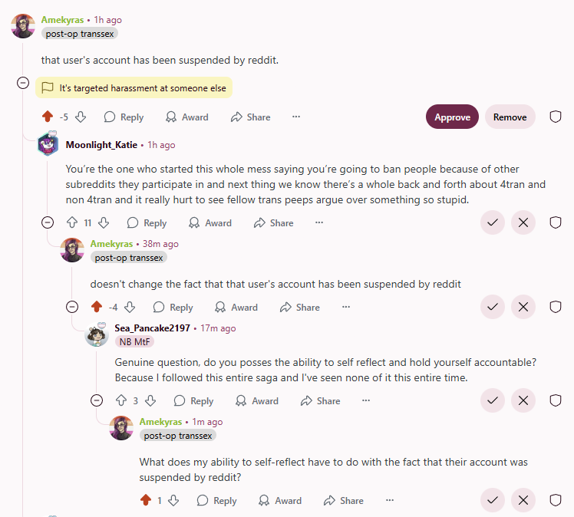574x517 pixels.
Task: Toggle the upvote on the bottom Amekyras comment
Action: [145, 500]
